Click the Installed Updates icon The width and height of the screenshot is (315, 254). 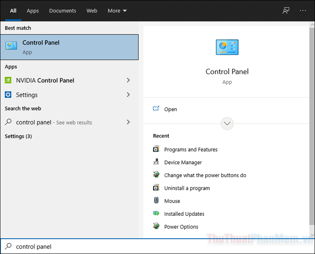click(x=156, y=213)
